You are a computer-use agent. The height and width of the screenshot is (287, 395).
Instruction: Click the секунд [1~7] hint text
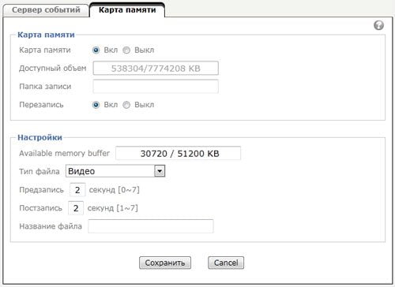[x=113, y=208]
